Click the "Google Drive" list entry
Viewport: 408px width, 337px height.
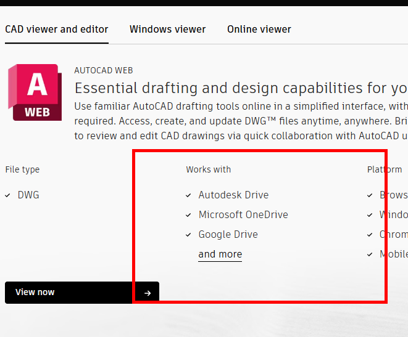[228, 235]
